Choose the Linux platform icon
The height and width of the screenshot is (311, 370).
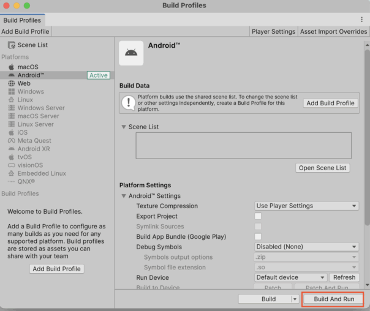(11, 100)
